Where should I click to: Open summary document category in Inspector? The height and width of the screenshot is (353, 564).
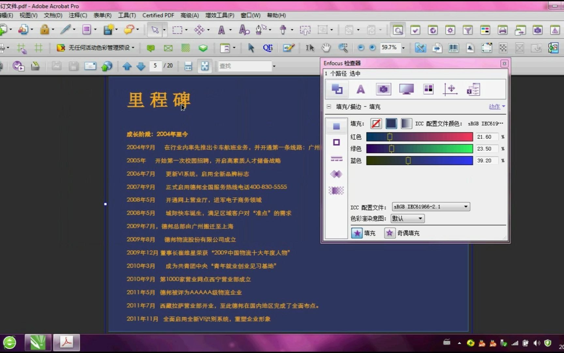coord(473,89)
